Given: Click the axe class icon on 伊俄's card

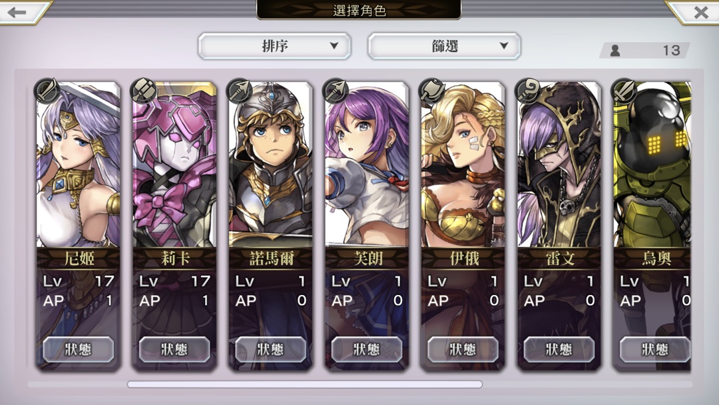Looking at the screenshot, I should point(431,91).
